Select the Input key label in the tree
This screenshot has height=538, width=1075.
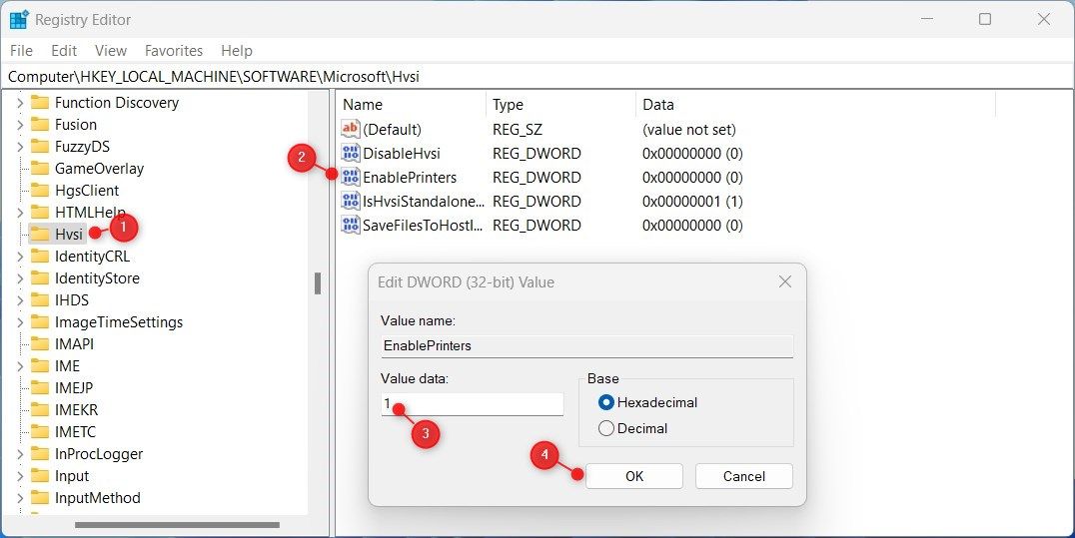coord(71,476)
